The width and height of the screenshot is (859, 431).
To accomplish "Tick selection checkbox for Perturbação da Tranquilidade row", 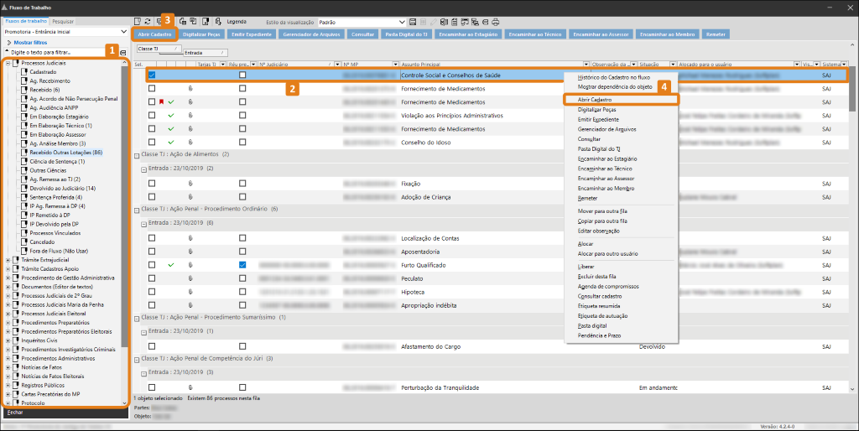I will point(152,387).
